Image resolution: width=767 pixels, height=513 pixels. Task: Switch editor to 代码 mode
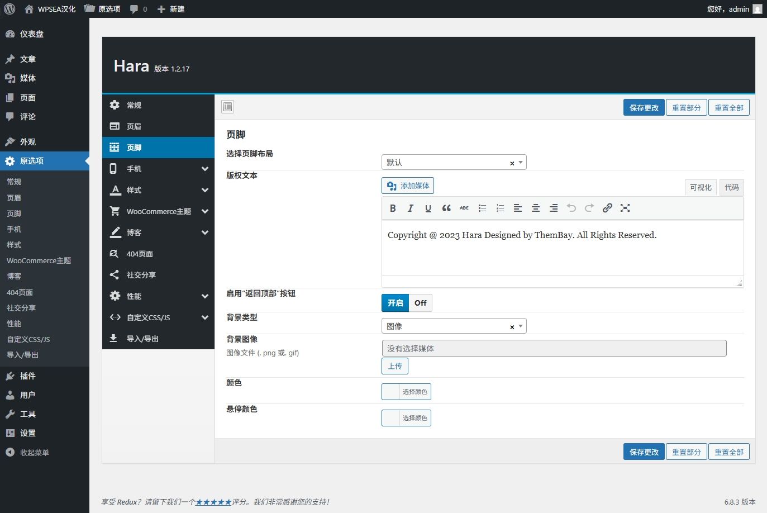coord(731,187)
